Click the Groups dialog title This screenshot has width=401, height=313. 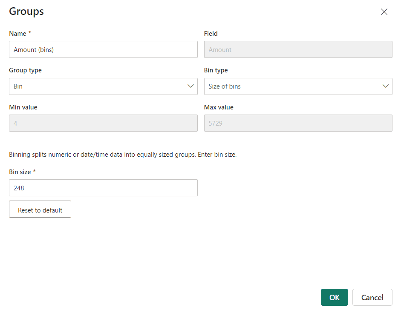point(26,12)
